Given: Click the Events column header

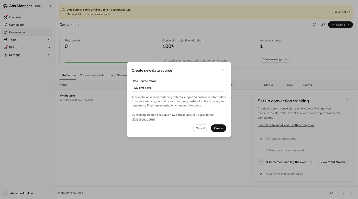Looking at the screenshot, I should tap(307, 85).
